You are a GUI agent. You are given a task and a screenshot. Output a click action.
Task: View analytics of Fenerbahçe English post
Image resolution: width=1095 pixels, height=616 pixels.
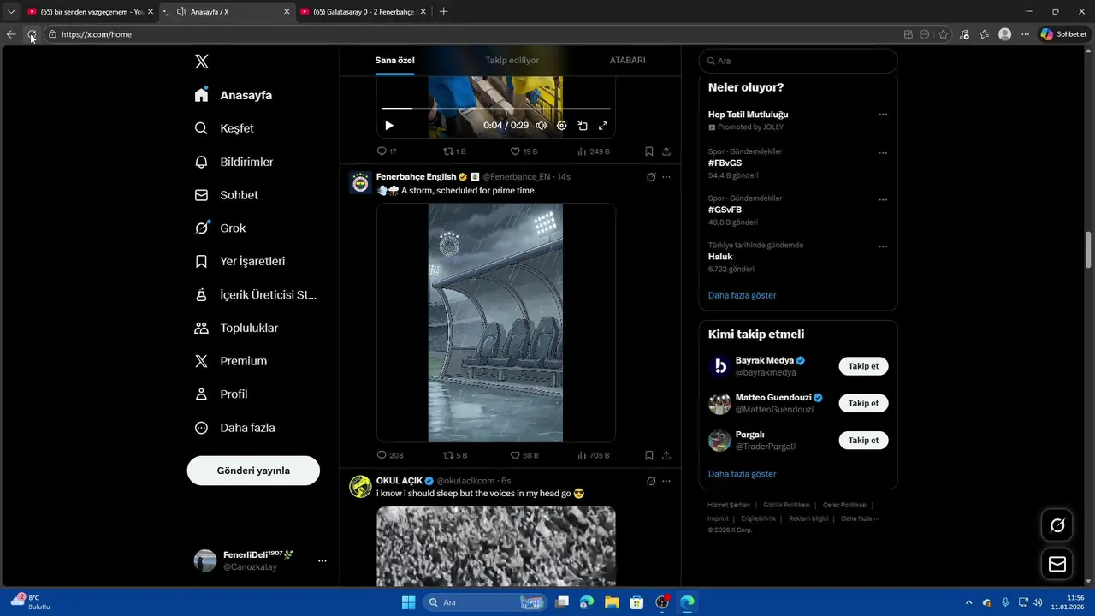coord(594,456)
